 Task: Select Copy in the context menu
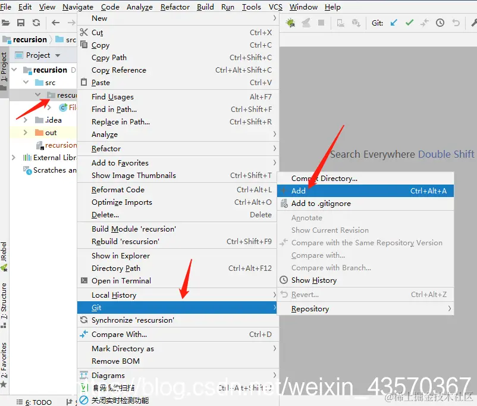178,45
